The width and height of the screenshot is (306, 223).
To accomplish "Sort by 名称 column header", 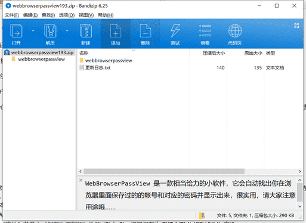I will click(x=134, y=53).
